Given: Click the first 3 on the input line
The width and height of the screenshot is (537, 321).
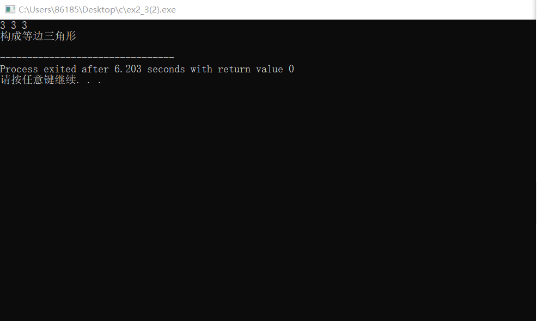Looking at the screenshot, I should [x=3, y=26].
